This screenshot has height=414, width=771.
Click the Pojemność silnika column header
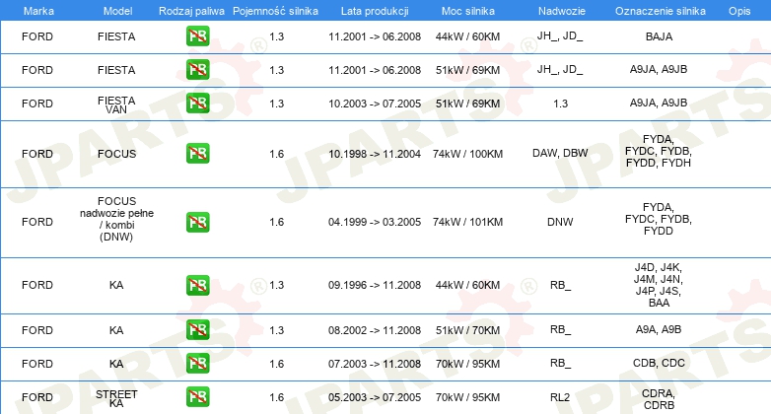click(275, 11)
